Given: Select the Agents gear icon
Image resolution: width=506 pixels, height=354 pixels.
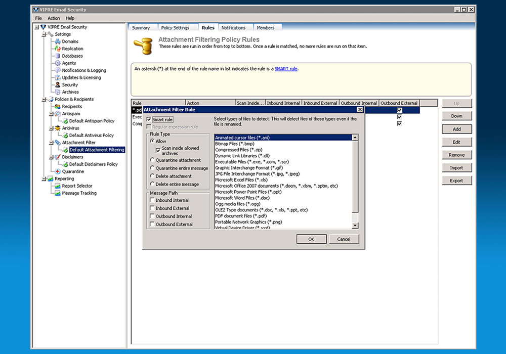Looking at the screenshot, I should [58, 63].
